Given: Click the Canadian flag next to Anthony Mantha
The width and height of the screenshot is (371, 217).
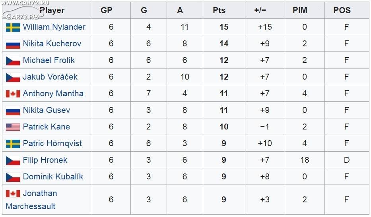Looking at the screenshot, I should click(x=13, y=94).
